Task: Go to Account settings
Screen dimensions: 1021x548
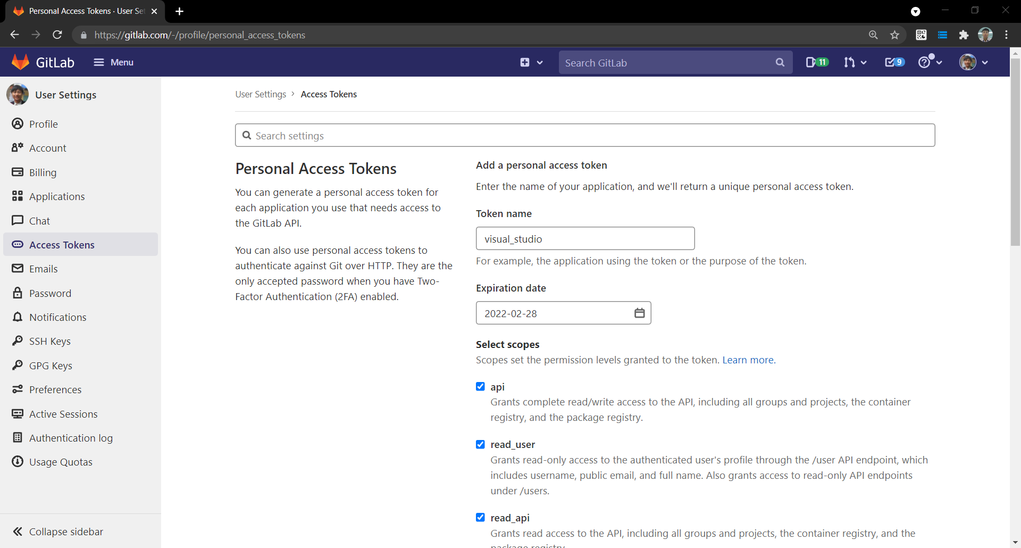Action: tap(48, 148)
